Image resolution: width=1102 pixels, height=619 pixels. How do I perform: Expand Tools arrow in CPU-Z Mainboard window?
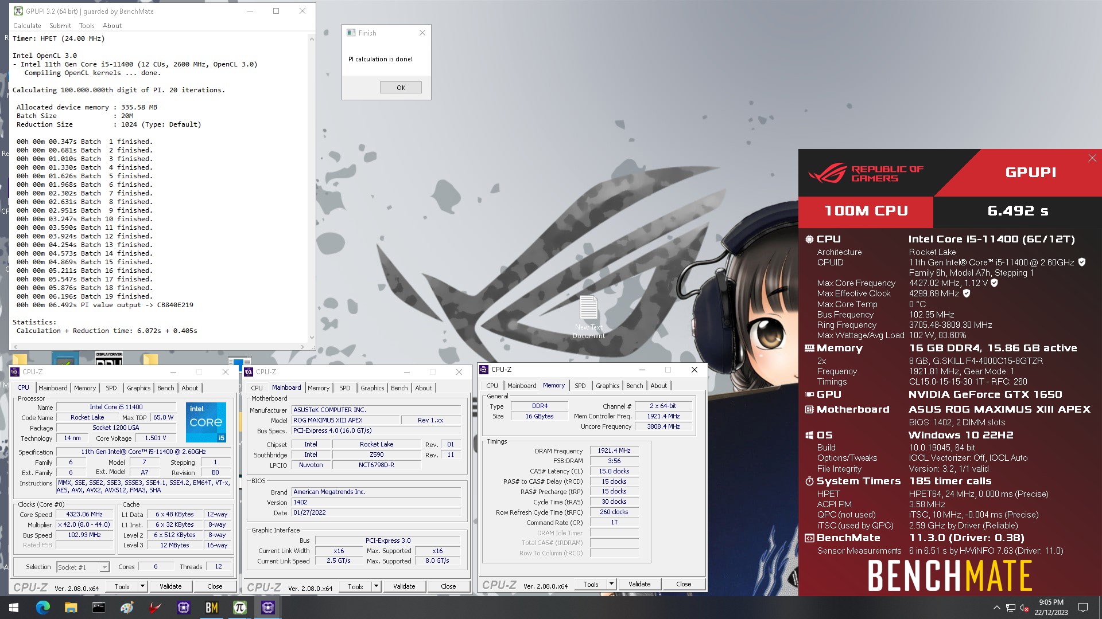tap(376, 586)
